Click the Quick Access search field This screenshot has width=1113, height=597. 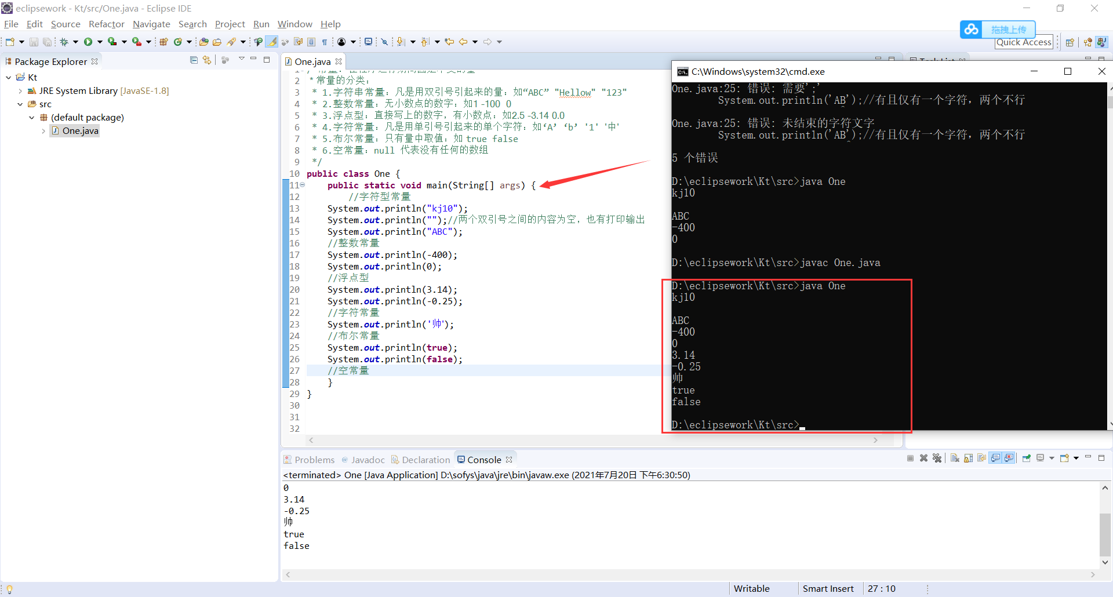coord(1024,42)
